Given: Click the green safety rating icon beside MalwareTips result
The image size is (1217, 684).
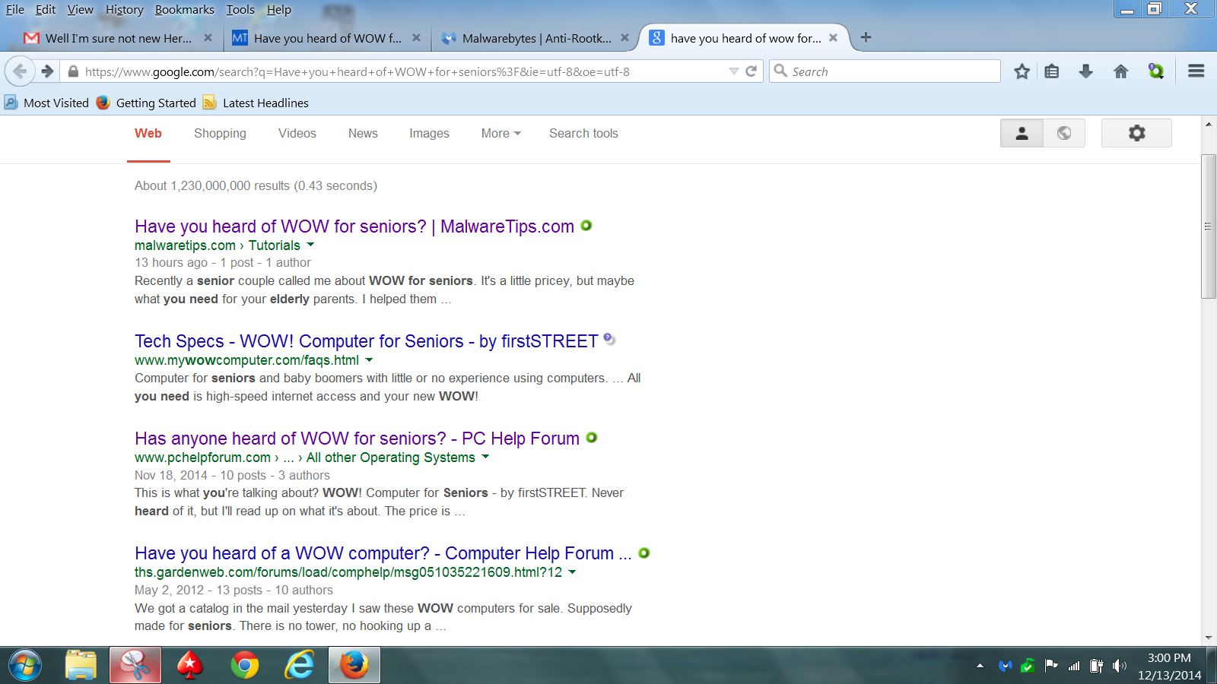Looking at the screenshot, I should click(586, 226).
